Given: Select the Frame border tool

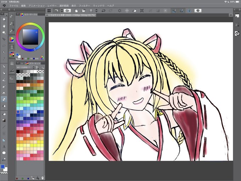Looking at the screenshot, I should click(x=4, y=133).
